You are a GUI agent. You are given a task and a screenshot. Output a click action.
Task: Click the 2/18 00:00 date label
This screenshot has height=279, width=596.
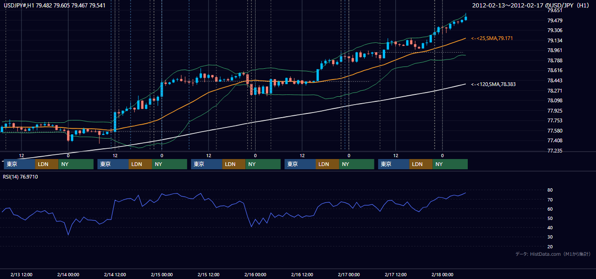(x=442, y=274)
